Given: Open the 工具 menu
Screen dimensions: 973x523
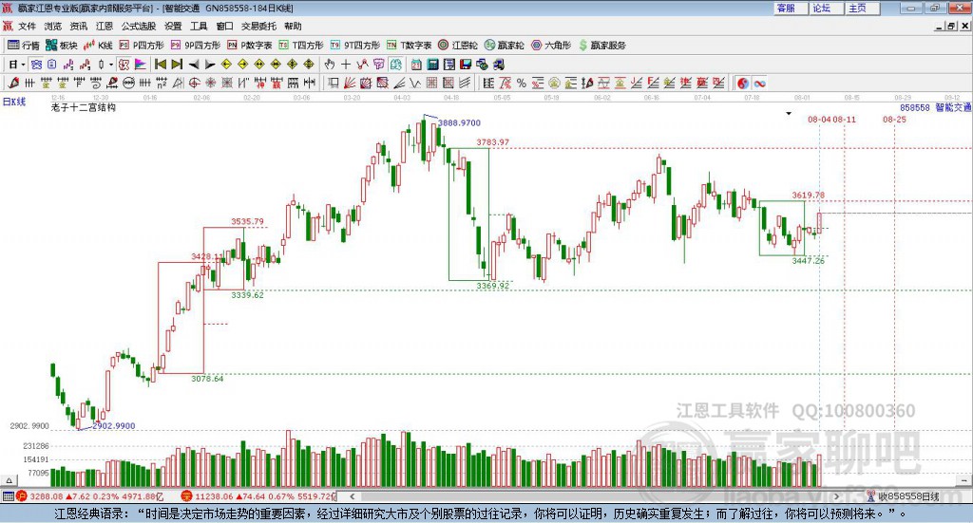Looking at the screenshot, I should tap(199, 26).
